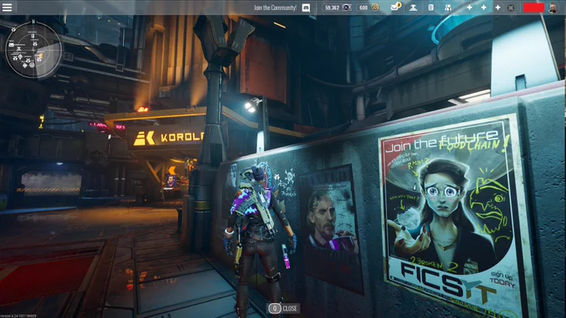Click the red player name box
Screen dimensions: 566x318
coord(534,7)
